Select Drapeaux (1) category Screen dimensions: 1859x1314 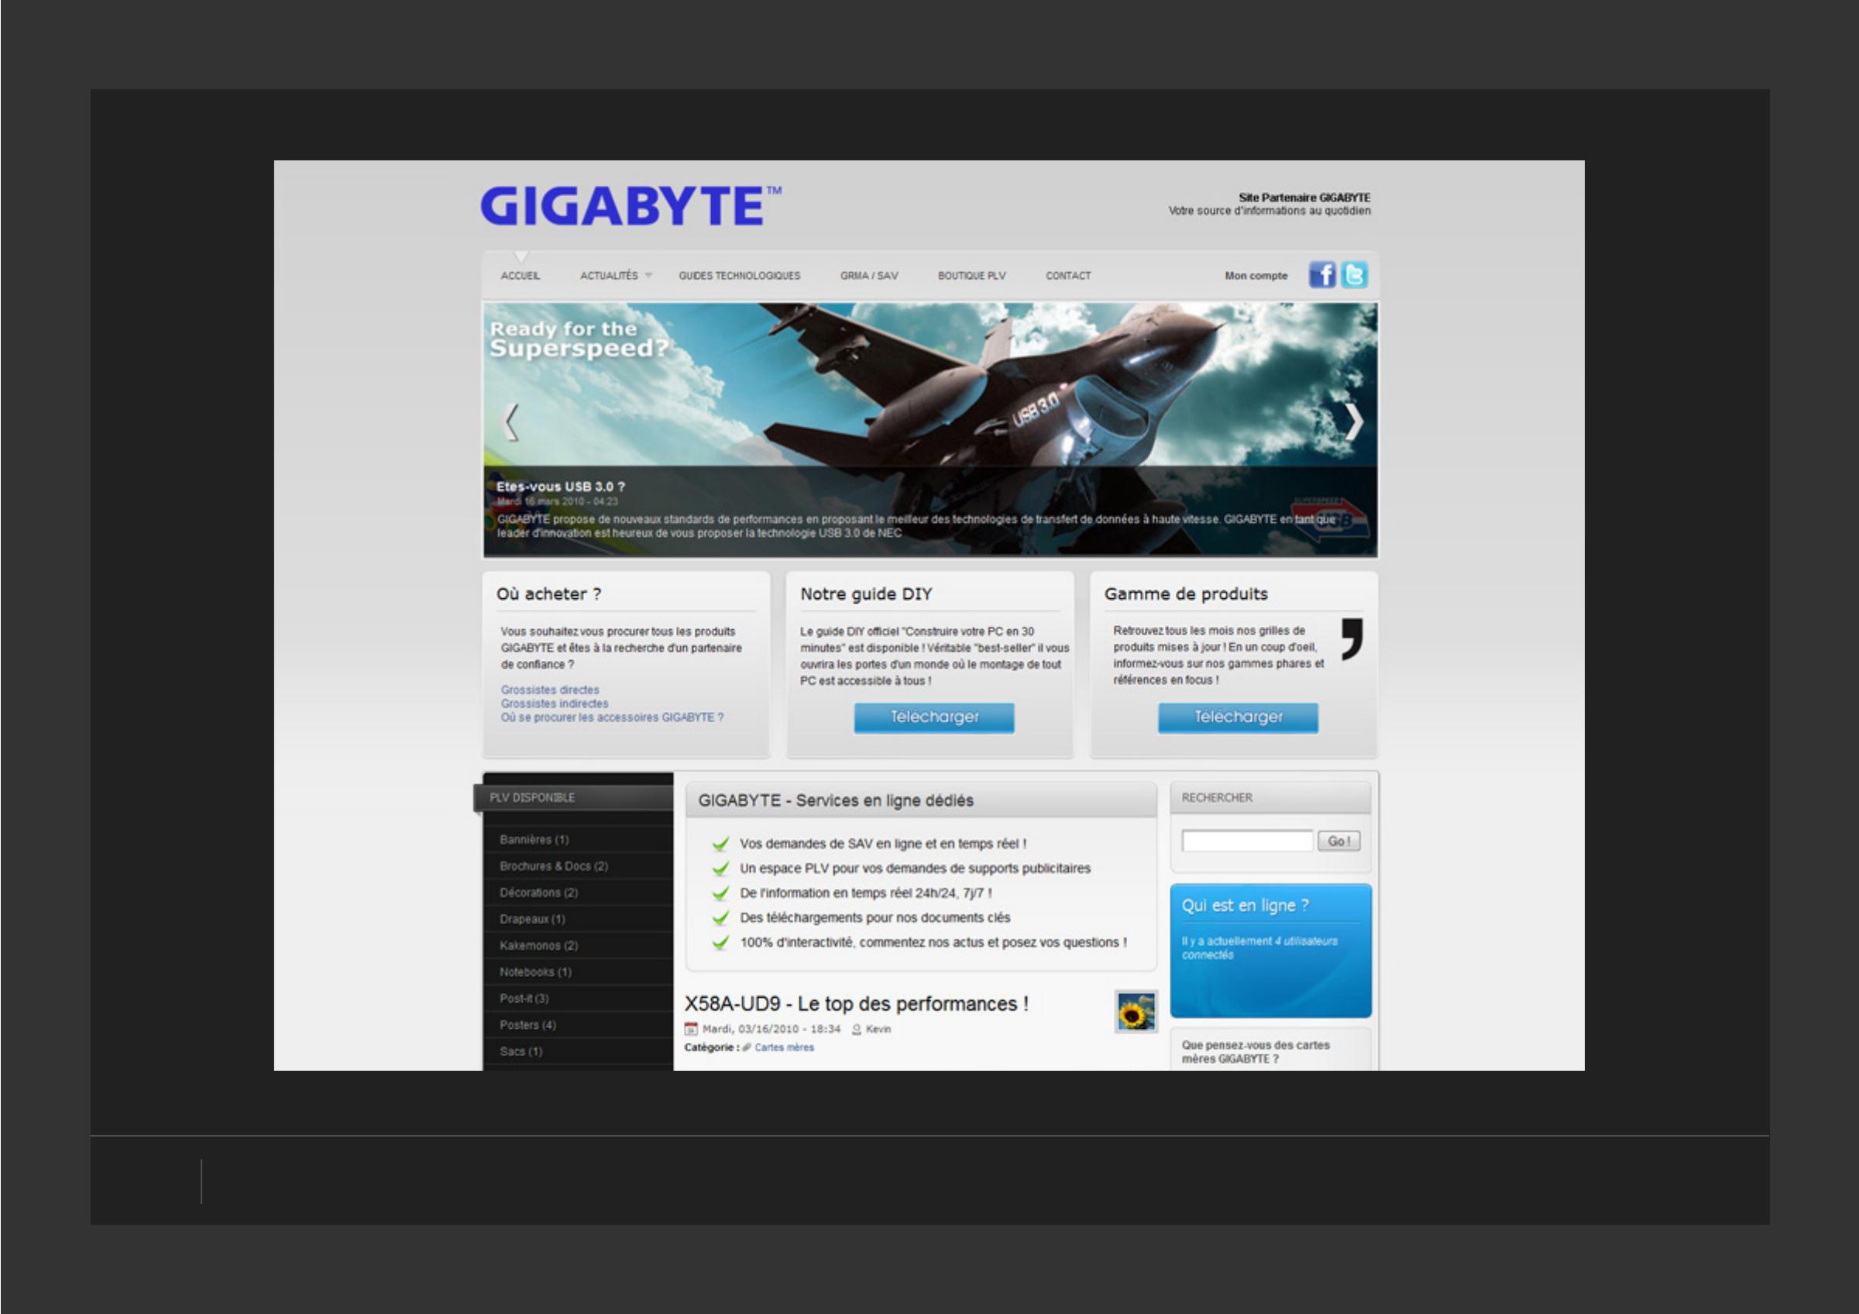(x=532, y=919)
